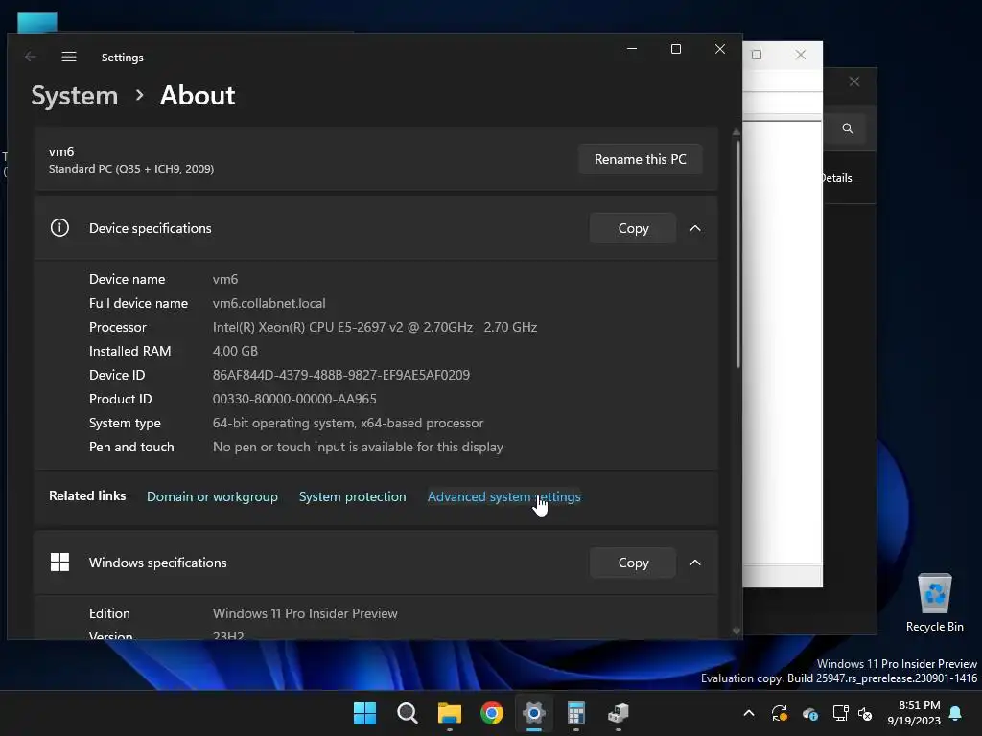Click the System type value text
This screenshot has width=982, height=736.
click(x=348, y=423)
